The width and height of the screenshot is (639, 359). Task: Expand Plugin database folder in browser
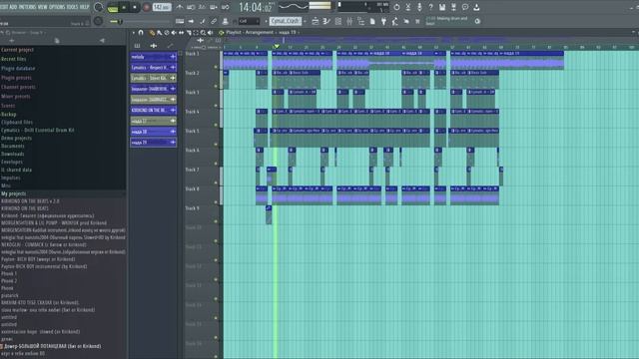click(18, 69)
